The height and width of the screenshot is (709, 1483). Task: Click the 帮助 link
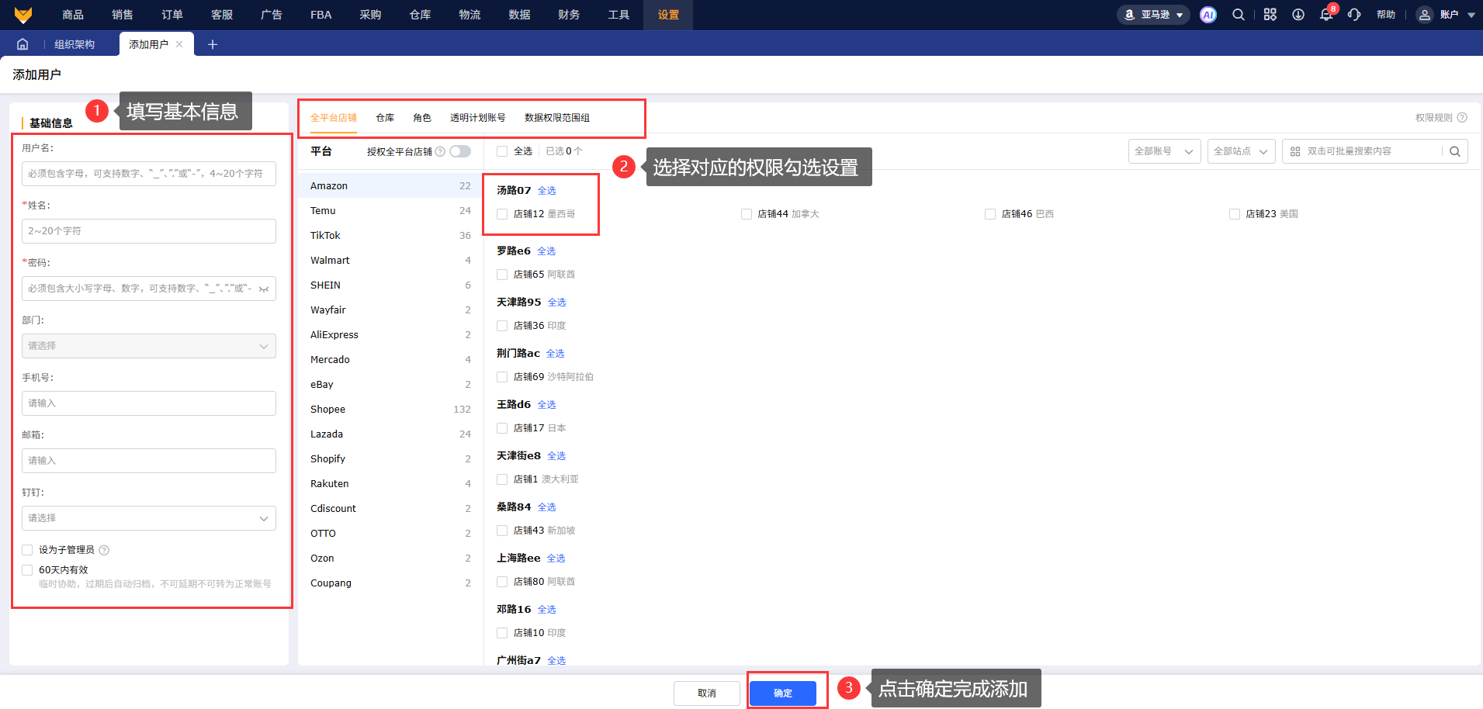[1386, 15]
